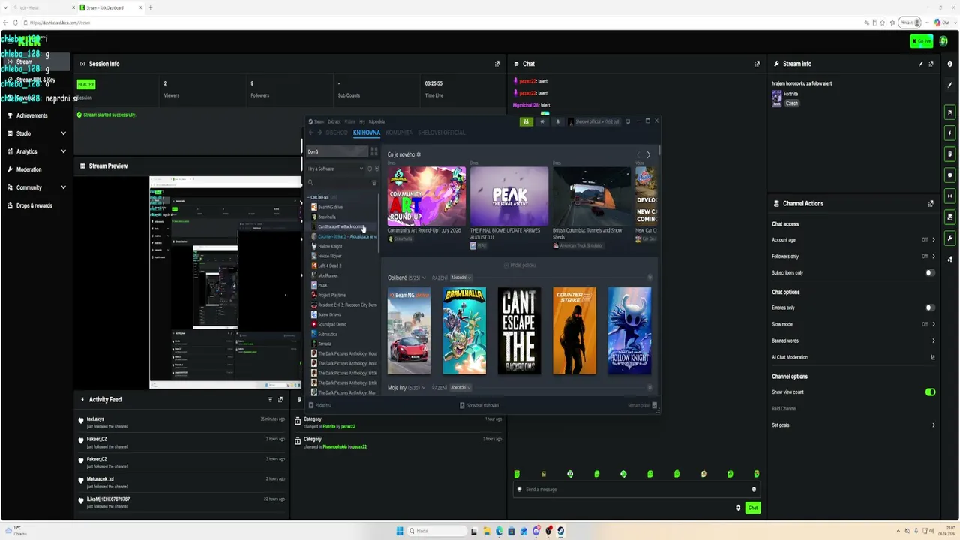Open the Windows Start menu
This screenshot has width=960, height=540.
tap(400, 531)
